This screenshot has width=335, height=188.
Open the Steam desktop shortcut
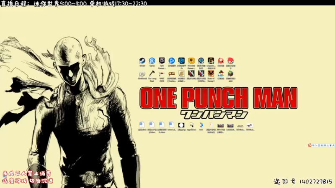click(142, 61)
